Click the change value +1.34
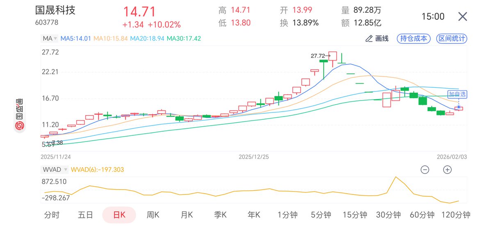Image resolution: width=492 pixels, height=226 pixels. tap(133, 25)
